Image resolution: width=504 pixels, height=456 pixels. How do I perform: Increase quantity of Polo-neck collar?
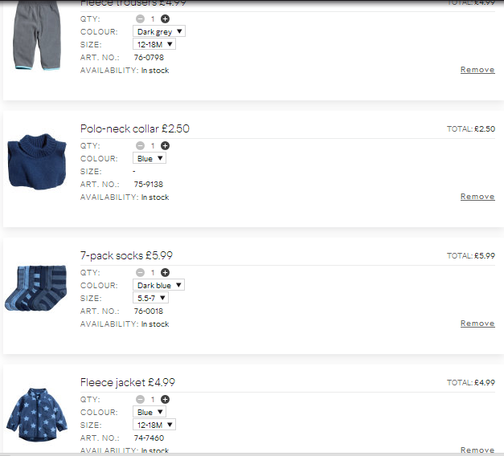165,146
